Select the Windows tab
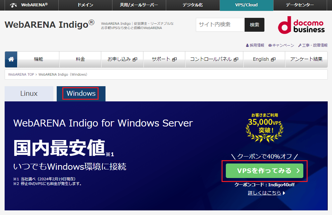This screenshot has width=332, height=215. 81,93
